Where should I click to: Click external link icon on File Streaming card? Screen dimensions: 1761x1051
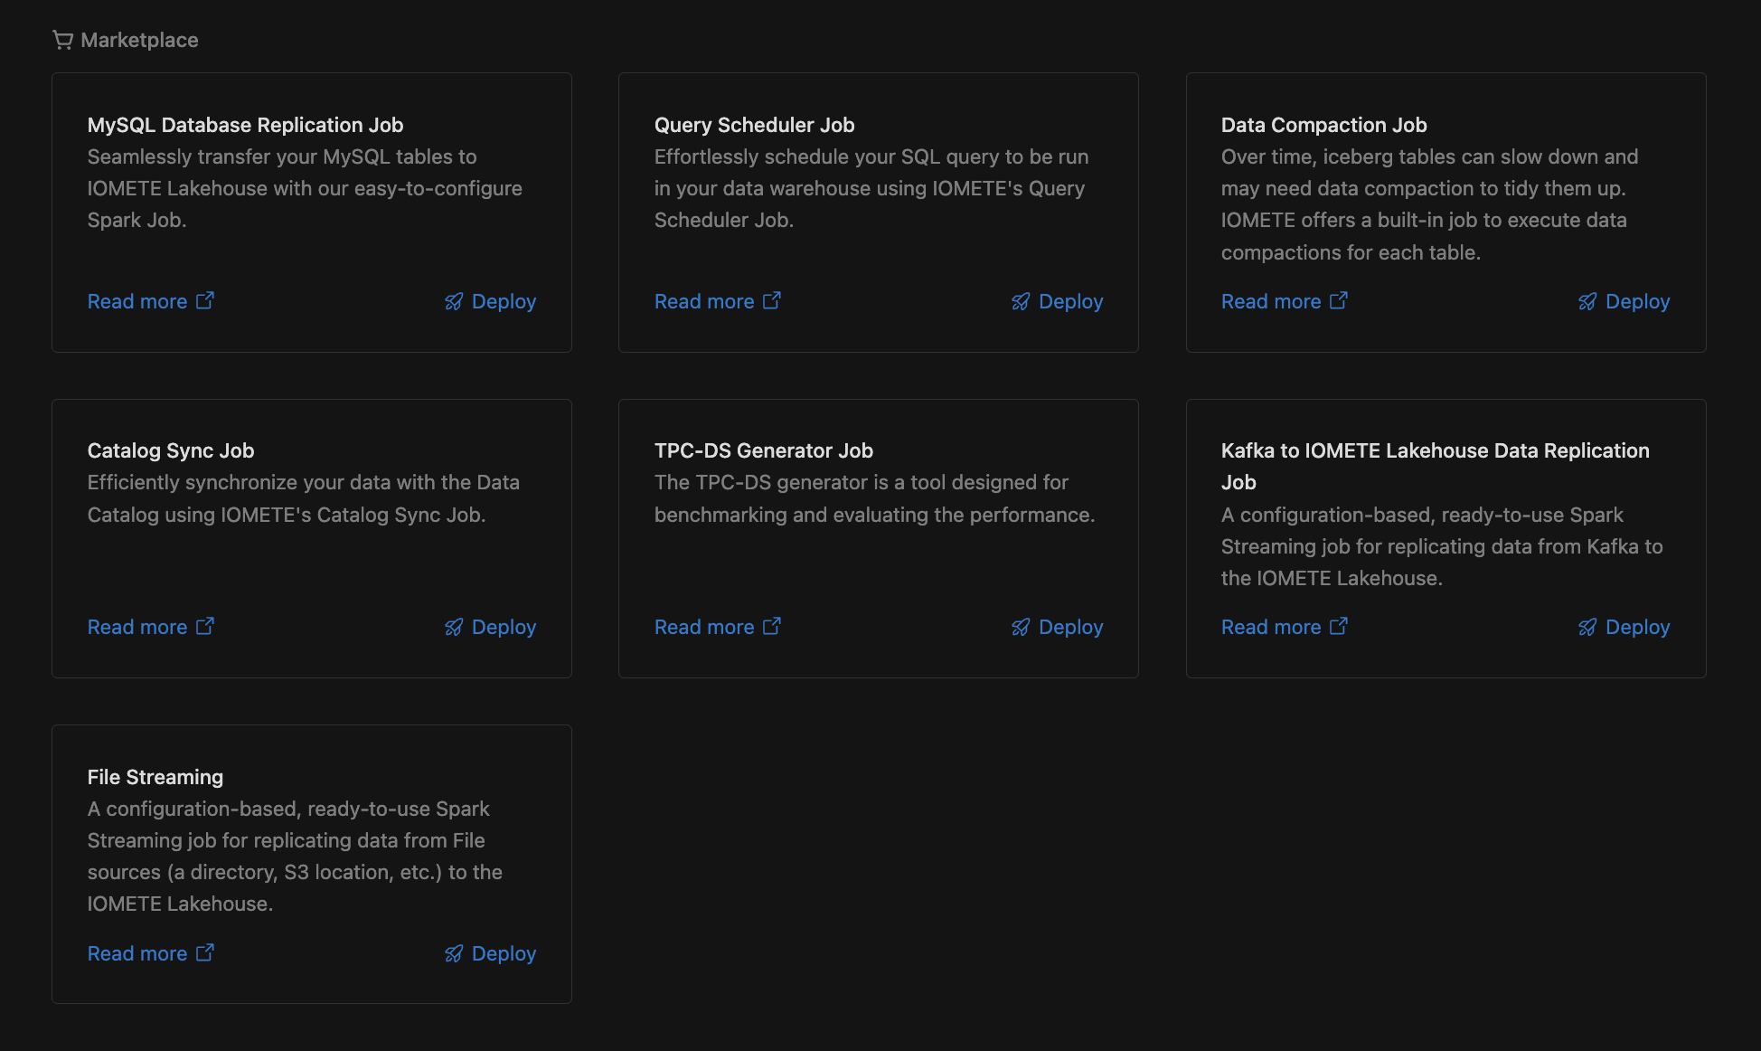coord(205,952)
